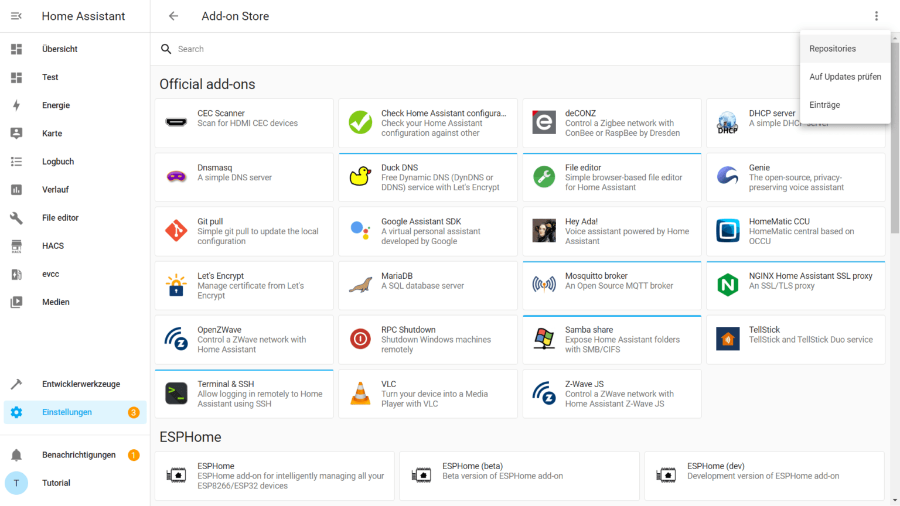
Task: Select Repositories from the dropdown menu
Action: tap(833, 49)
